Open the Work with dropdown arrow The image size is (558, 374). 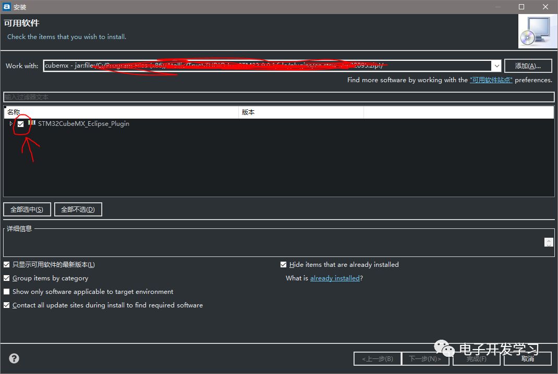point(496,66)
